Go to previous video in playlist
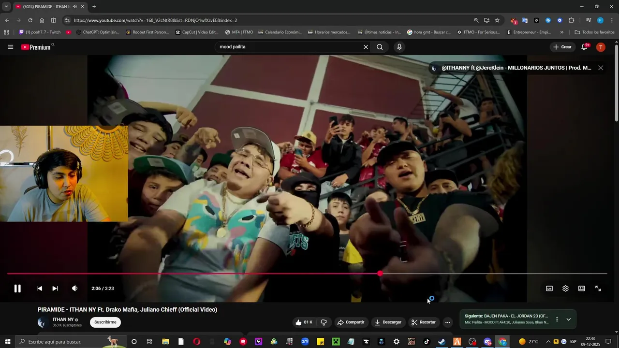 point(39,289)
